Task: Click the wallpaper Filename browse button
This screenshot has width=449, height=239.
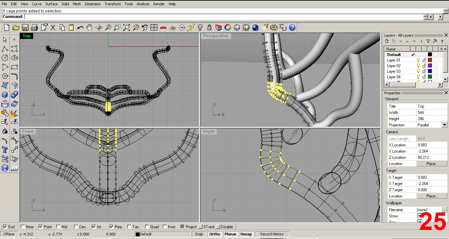Action: tap(444, 210)
